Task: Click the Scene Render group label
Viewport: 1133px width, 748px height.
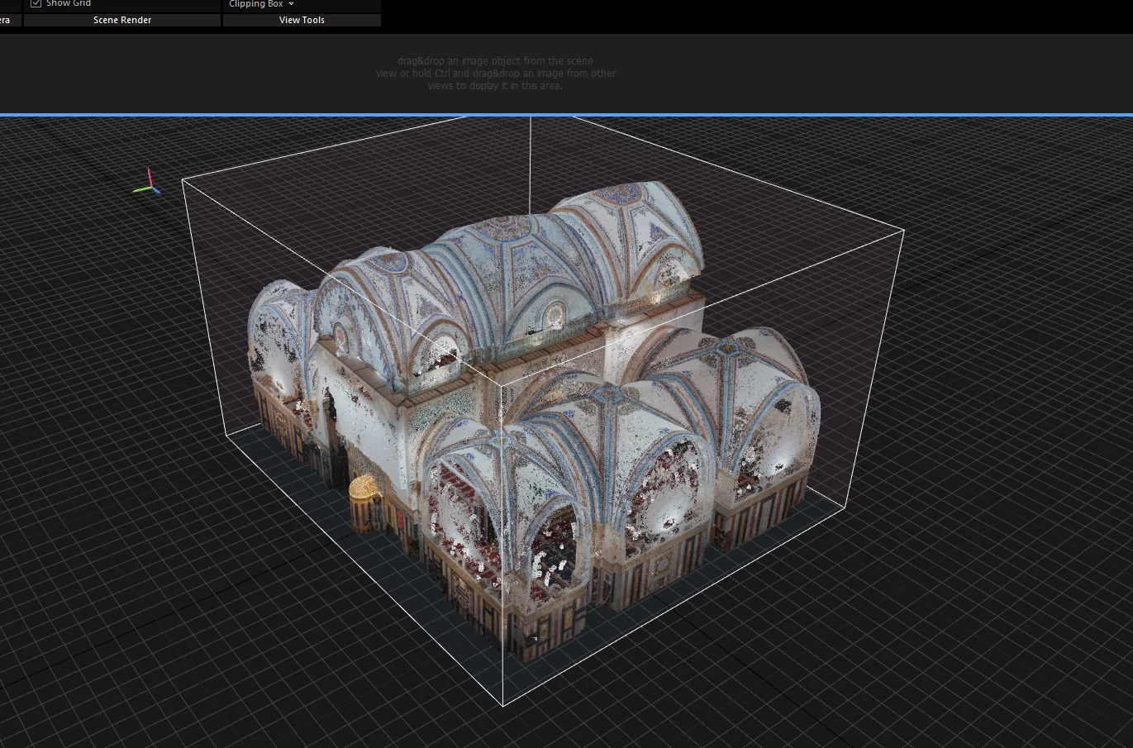Action: (122, 20)
